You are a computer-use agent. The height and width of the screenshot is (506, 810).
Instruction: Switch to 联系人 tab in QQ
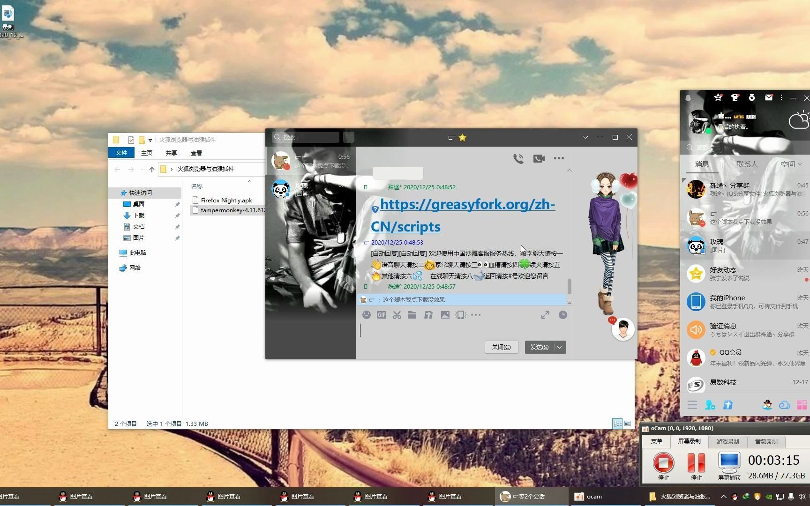click(747, 164)
